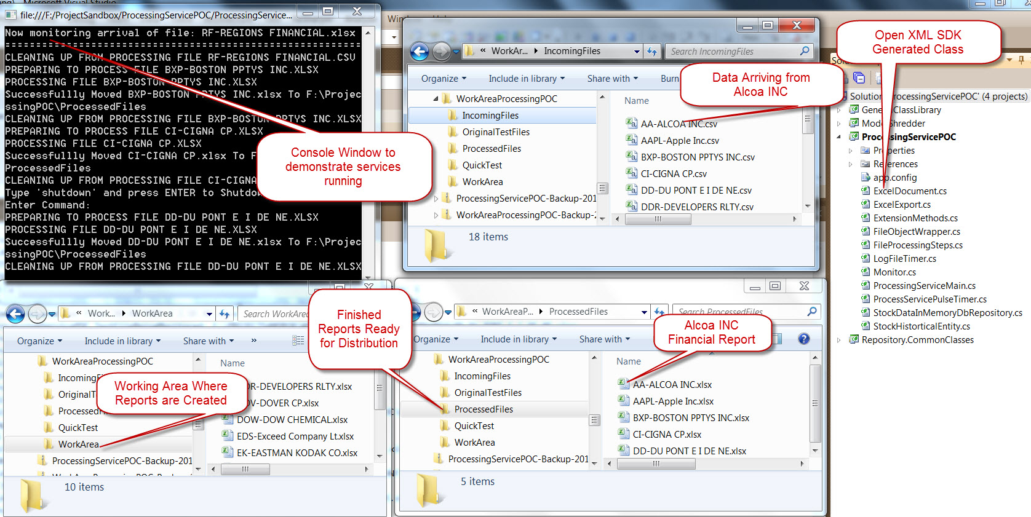Click Name column header in IncomingFiles window

(637, 101)
